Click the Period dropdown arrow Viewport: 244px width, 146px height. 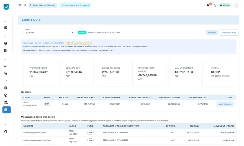(x=72, y=33)
